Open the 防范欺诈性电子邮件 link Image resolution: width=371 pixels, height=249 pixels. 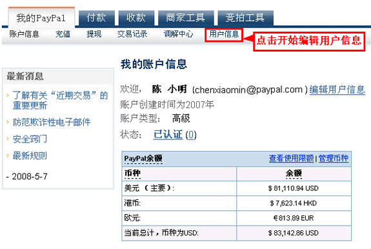point(52,123)
